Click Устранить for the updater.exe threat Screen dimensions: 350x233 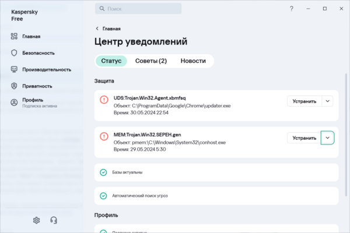click(304, 101)
